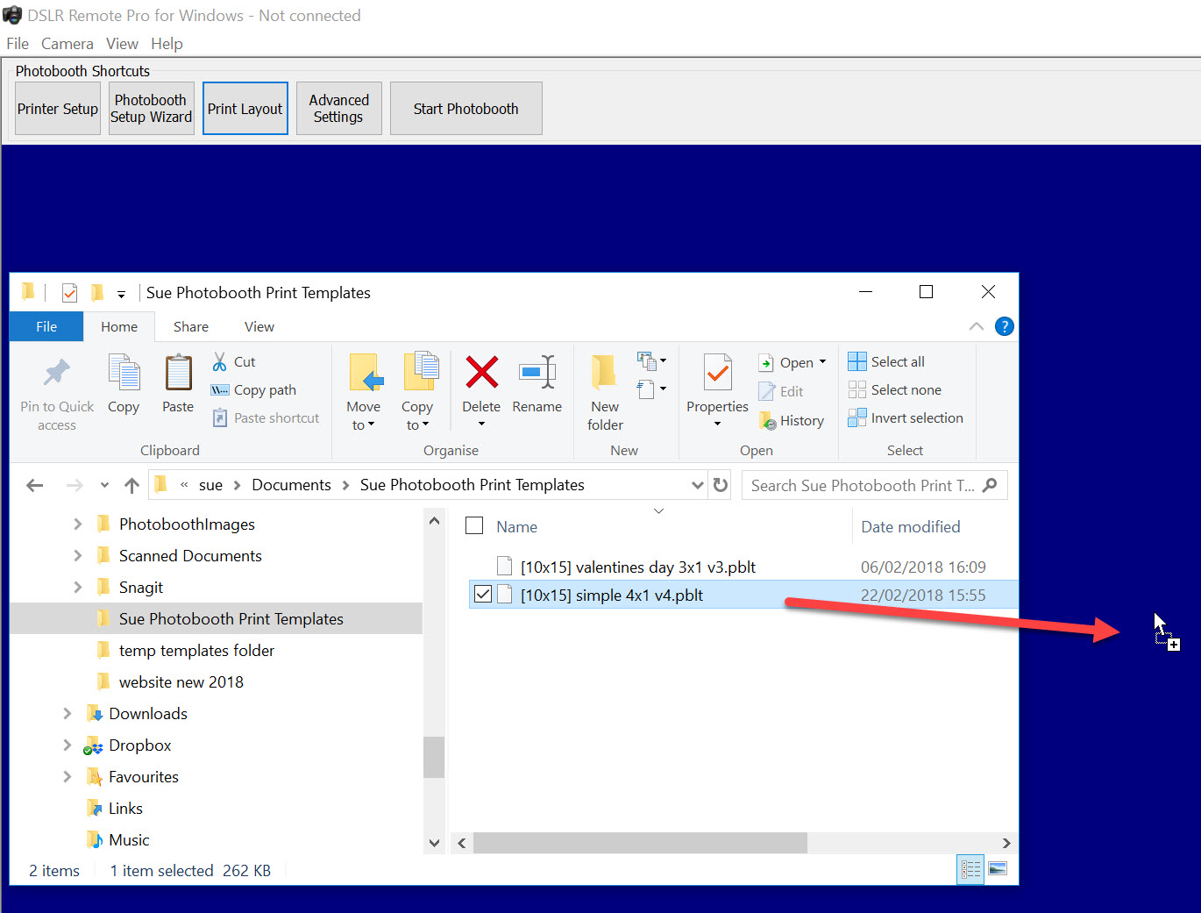Click the New folder icon
The image size is (1201, 913).
click(604, 372)
